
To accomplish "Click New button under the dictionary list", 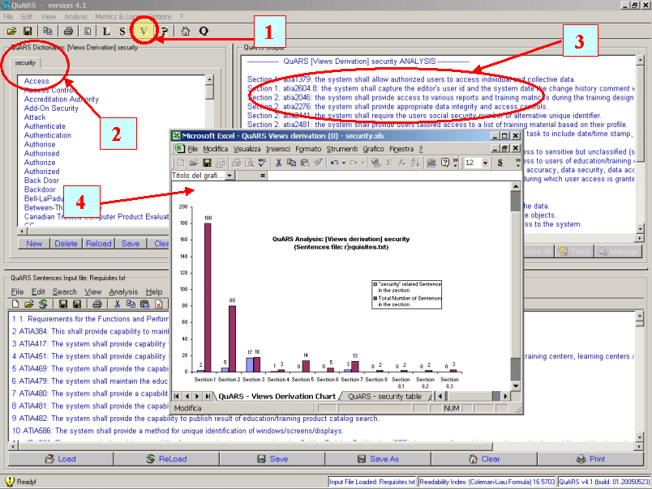I will click(34, 244).
